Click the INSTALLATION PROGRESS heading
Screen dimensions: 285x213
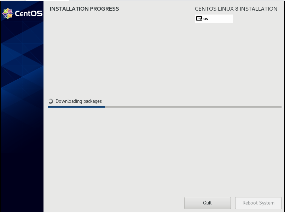pos(85,9)
